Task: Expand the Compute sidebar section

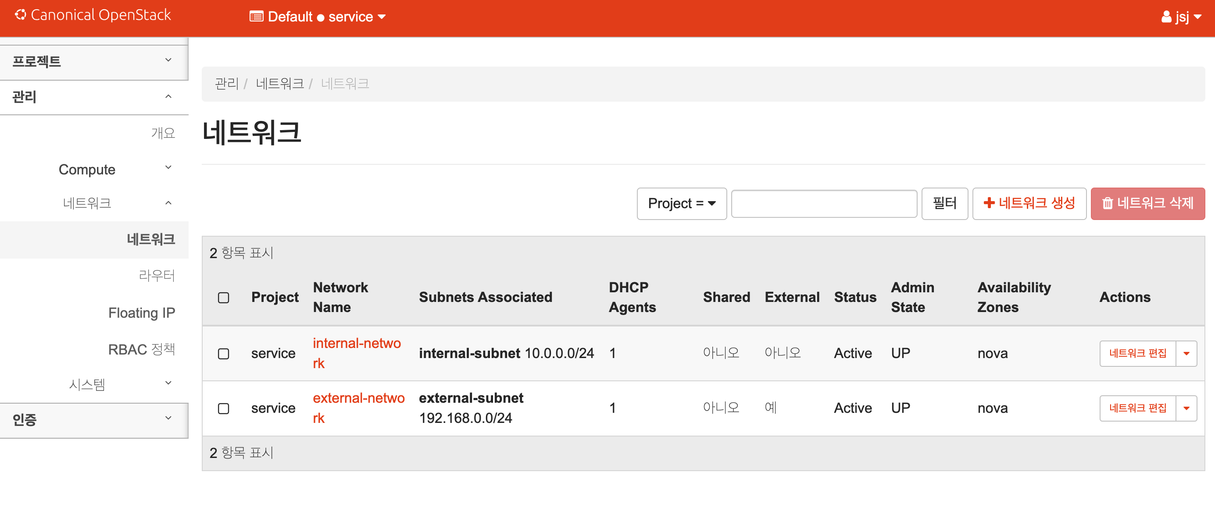Action: [168, 169]
